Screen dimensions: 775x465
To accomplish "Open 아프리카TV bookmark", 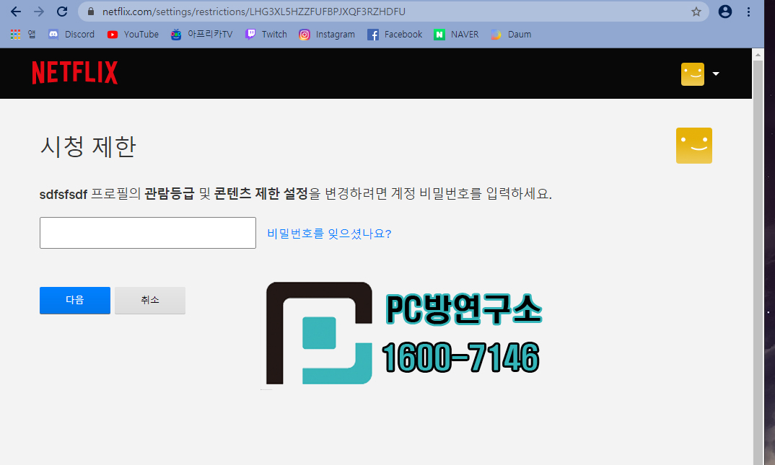I will click(x=201, y=35).
